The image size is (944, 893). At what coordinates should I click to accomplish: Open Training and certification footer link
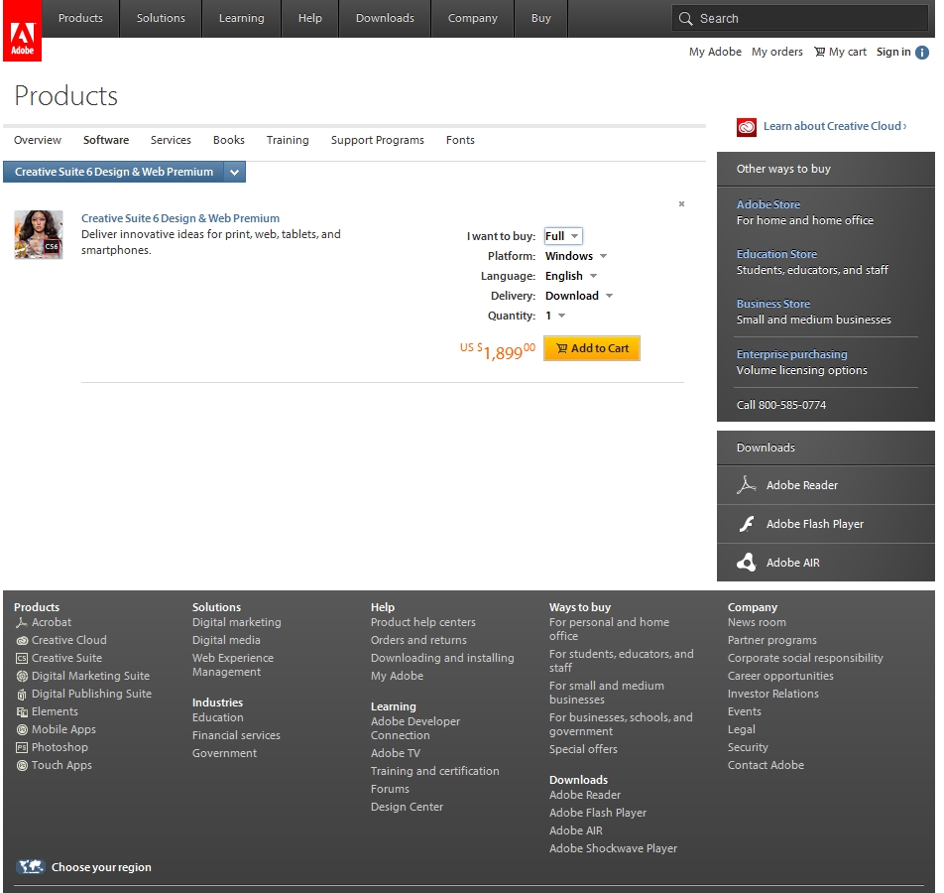434,771
